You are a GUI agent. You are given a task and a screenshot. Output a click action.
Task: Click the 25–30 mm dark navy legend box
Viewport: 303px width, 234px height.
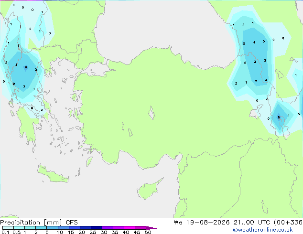click(97, 228)
